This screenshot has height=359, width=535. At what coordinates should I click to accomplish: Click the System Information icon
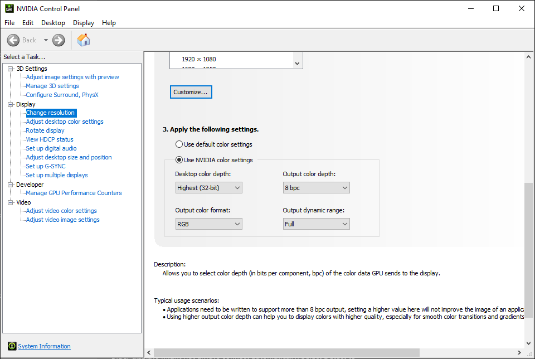click(x=12, y=346)
